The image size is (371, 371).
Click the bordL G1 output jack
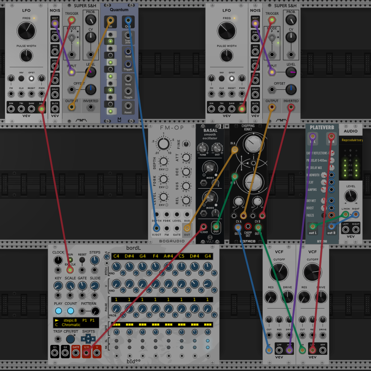click(55, 353)
